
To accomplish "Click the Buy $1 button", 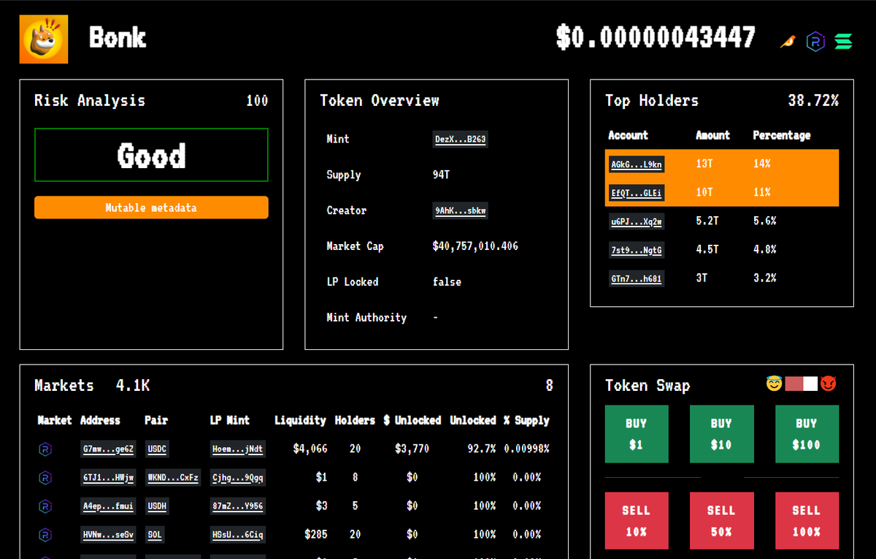I will pyautogui.click(x=637, y=433).
